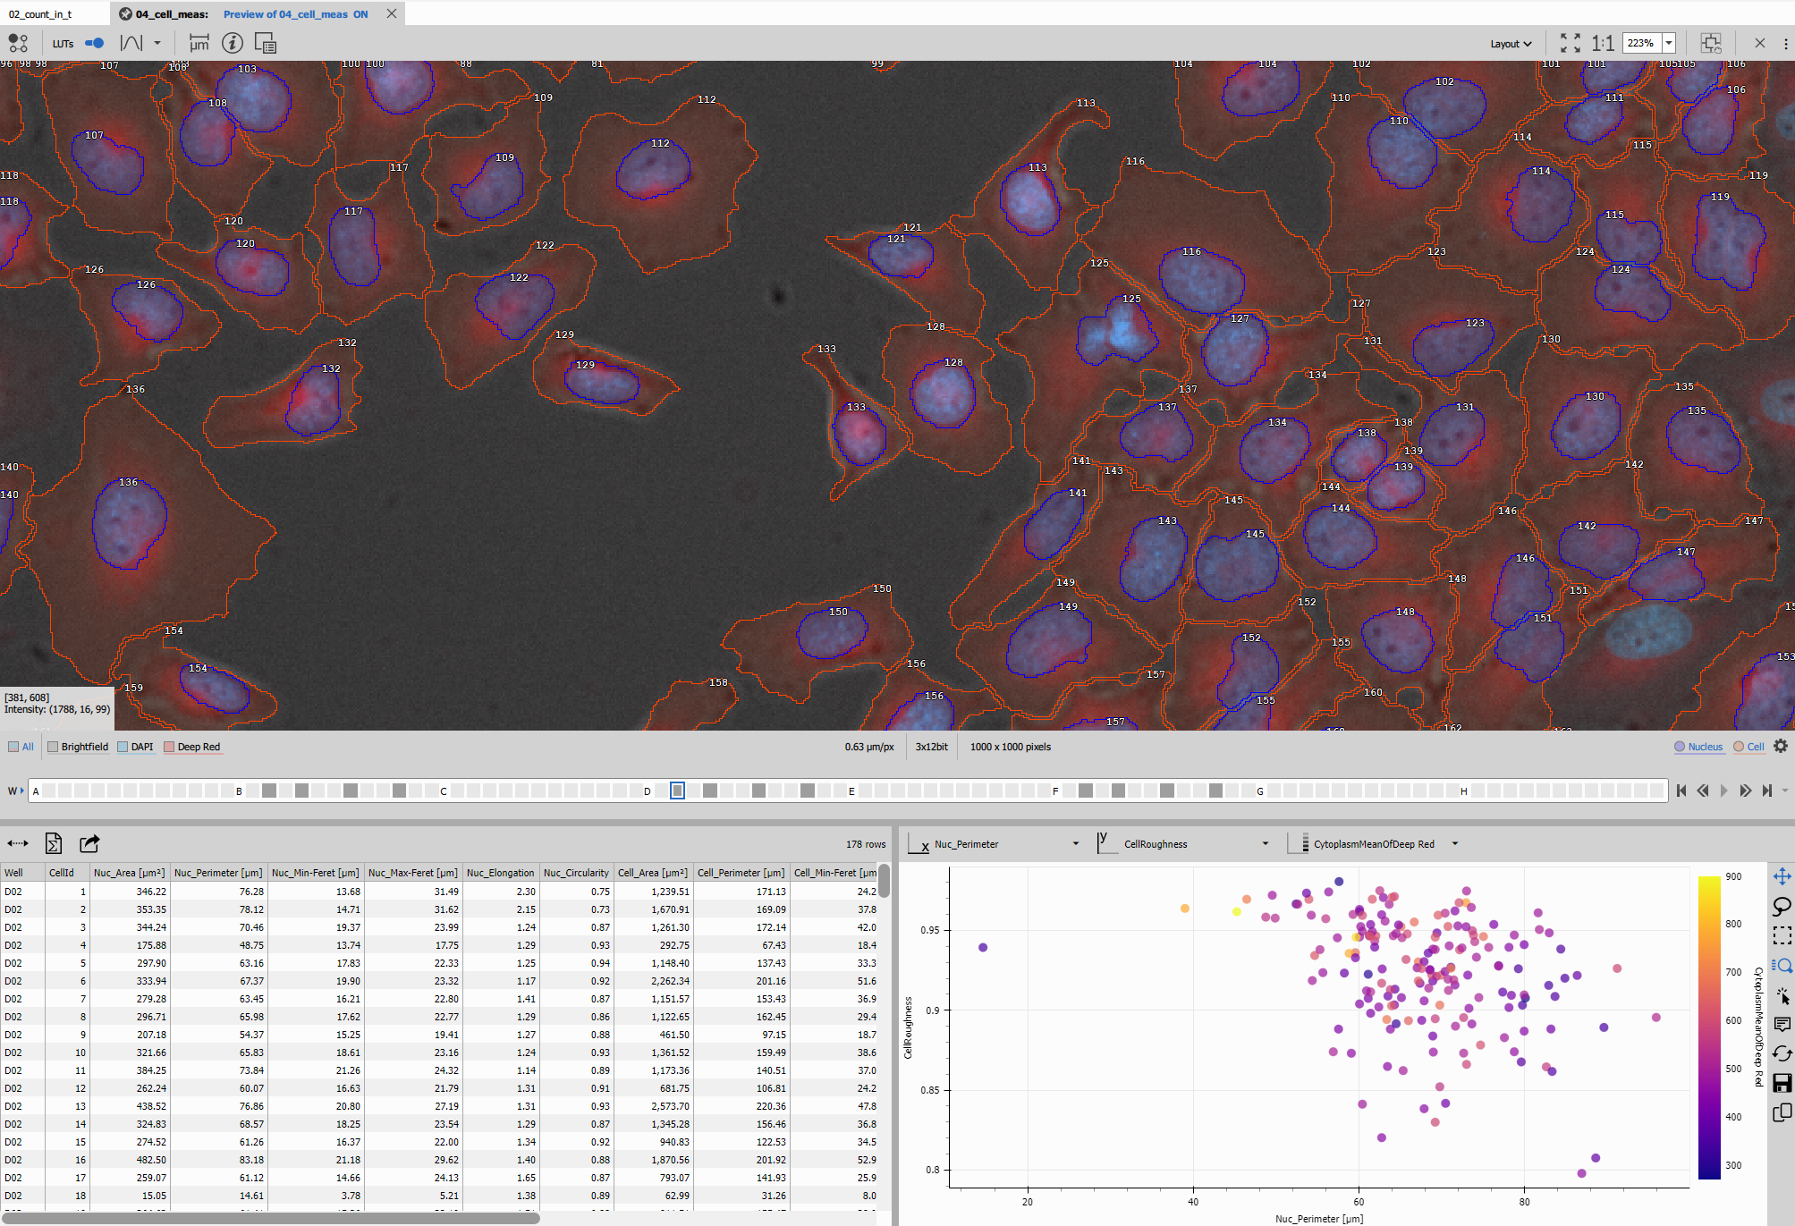The width and height of the screenshot is (1795, 1226).
Task: Open the CellRoughness y-axis dropdown
Action: click(1265, 842)
